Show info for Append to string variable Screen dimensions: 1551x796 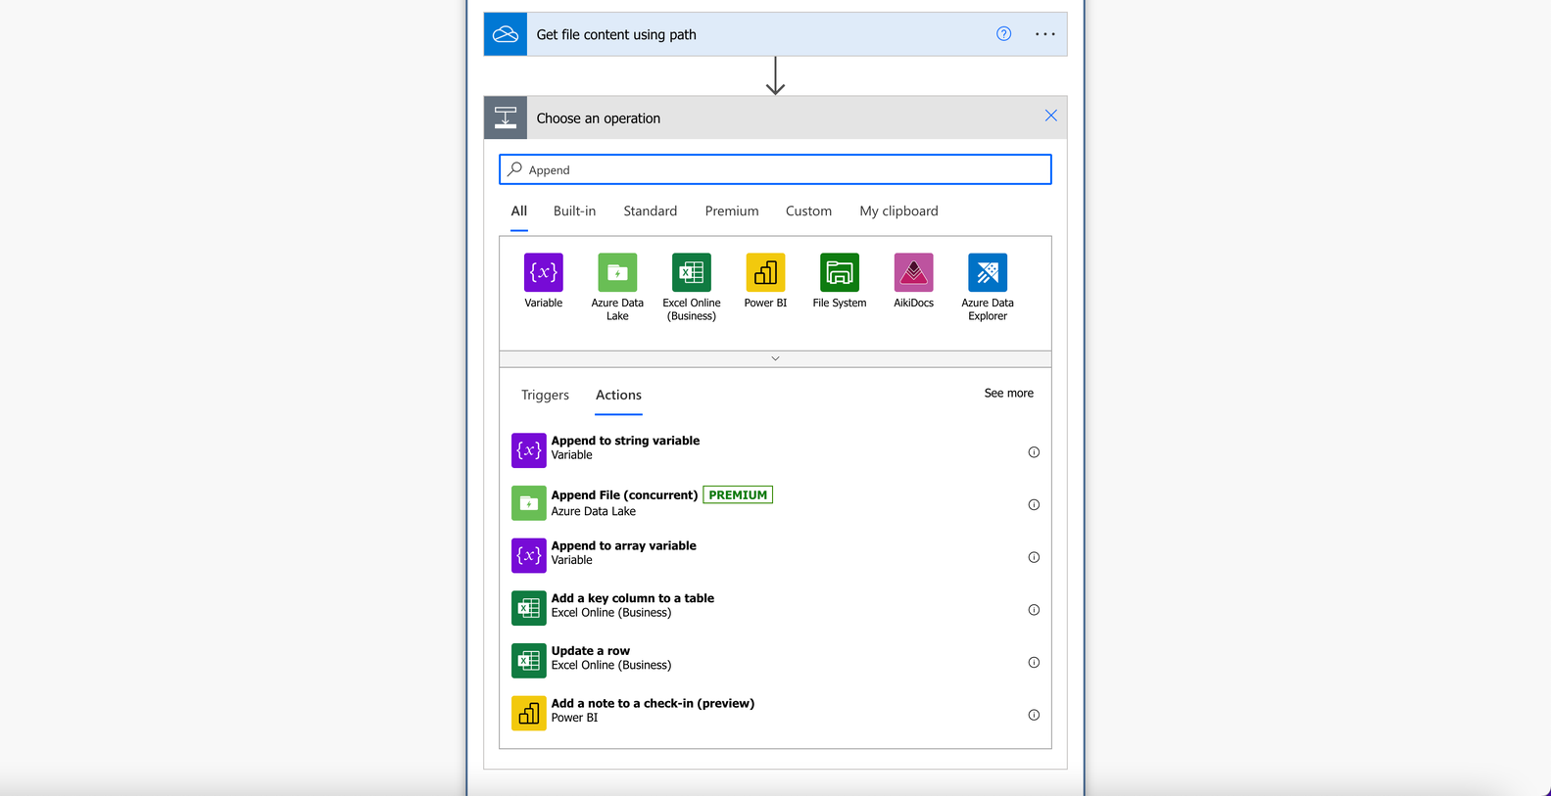click(1034, 452)
